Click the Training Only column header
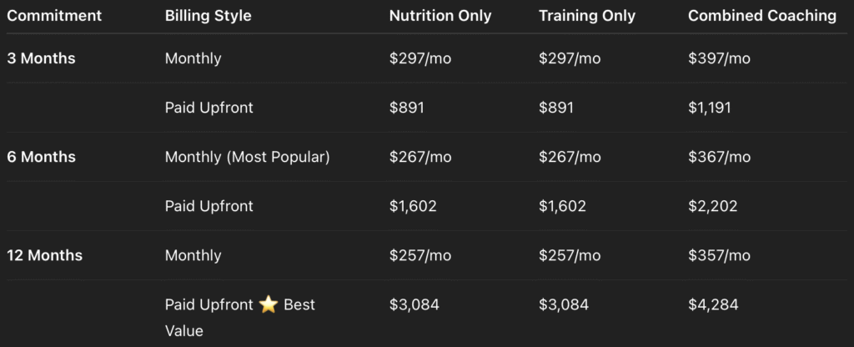 click(x=587, y=16)
